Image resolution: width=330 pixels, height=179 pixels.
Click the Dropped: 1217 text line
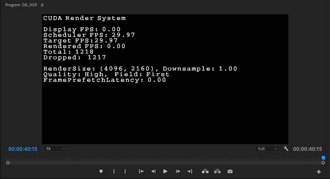coord(75,58)
